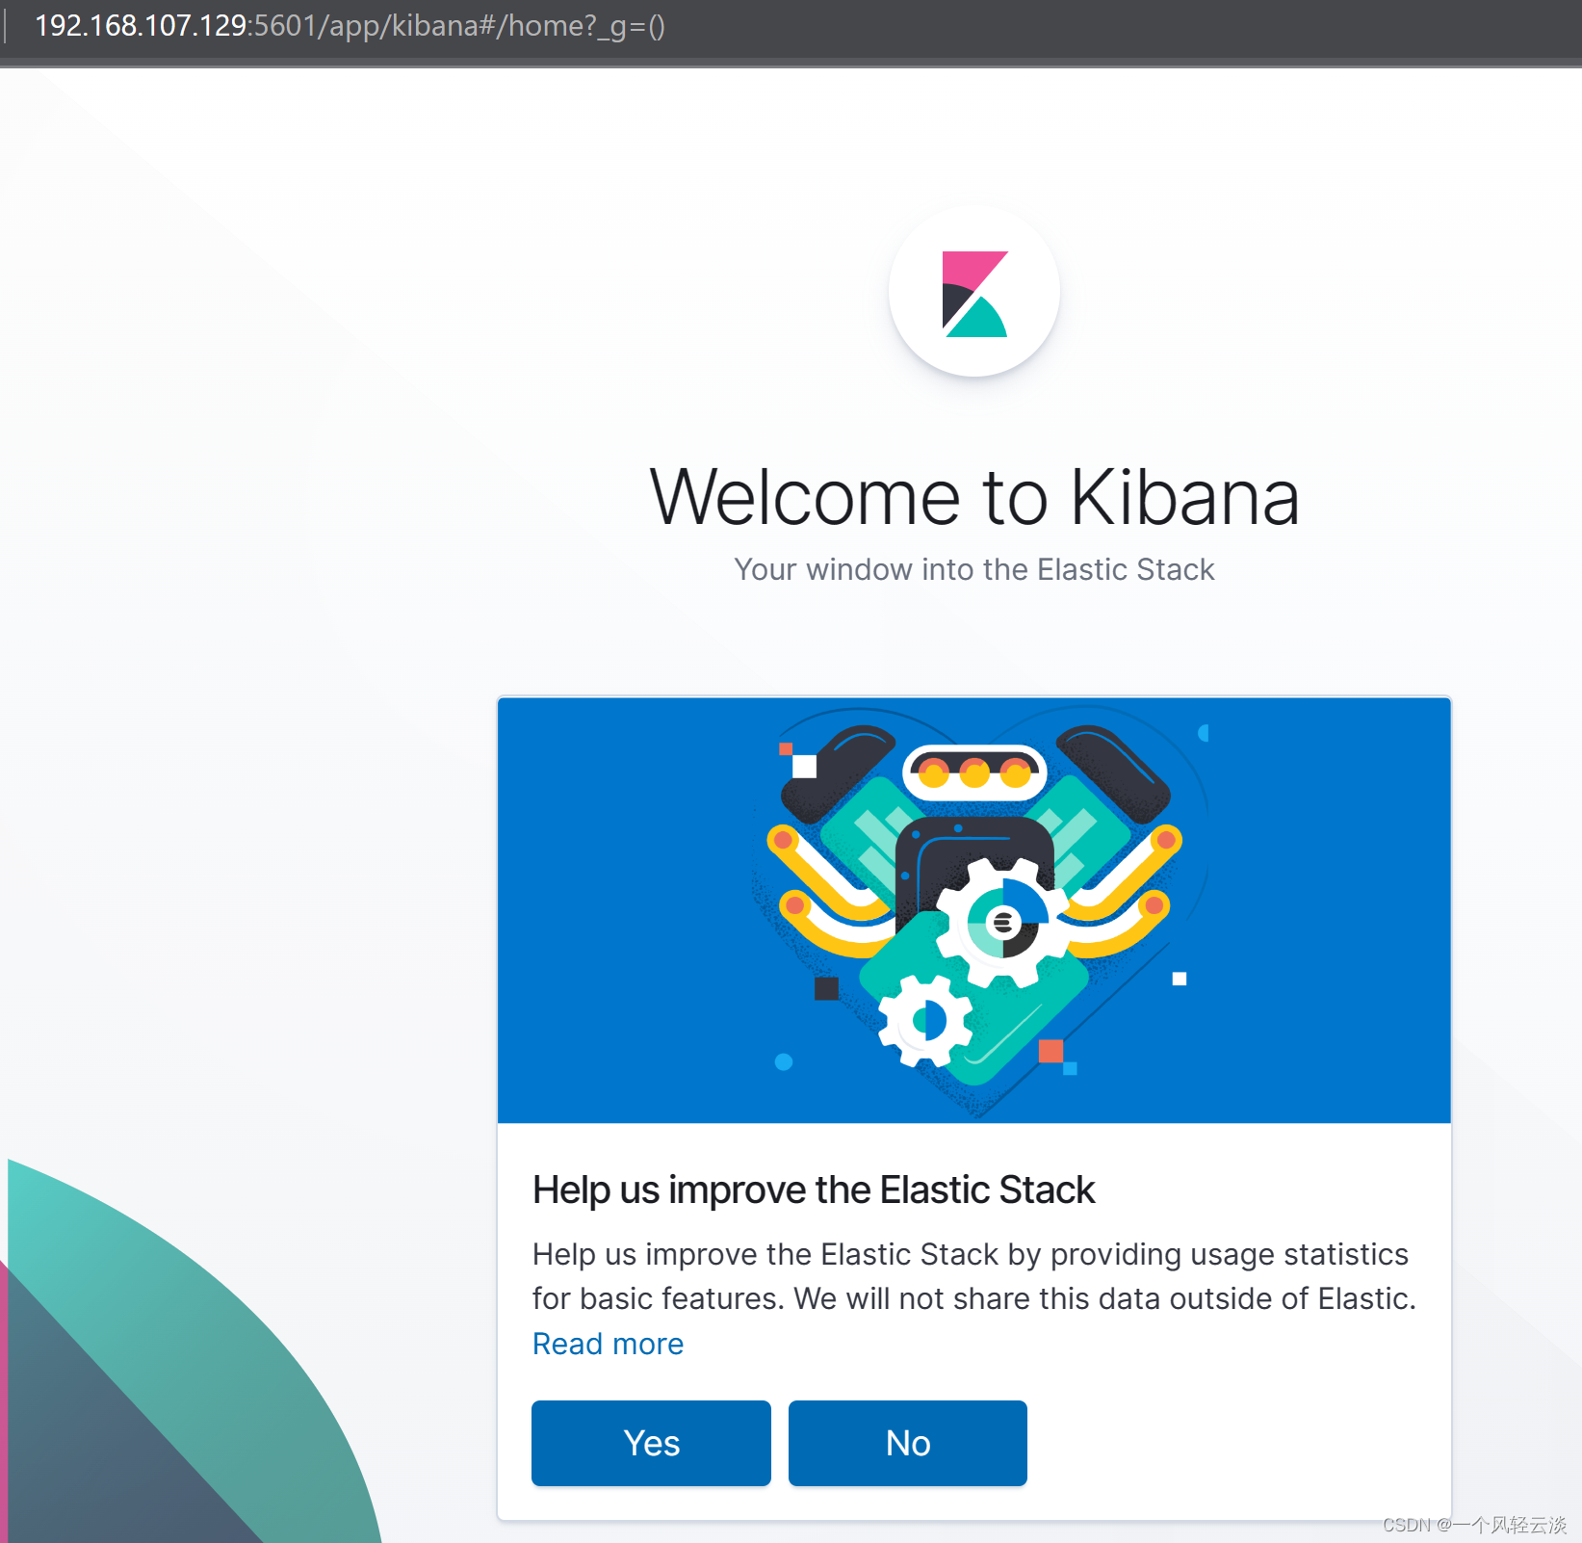Click the browser address bar URL
The width and height of the screenshot is (1582, 1543).
point(350,26)
